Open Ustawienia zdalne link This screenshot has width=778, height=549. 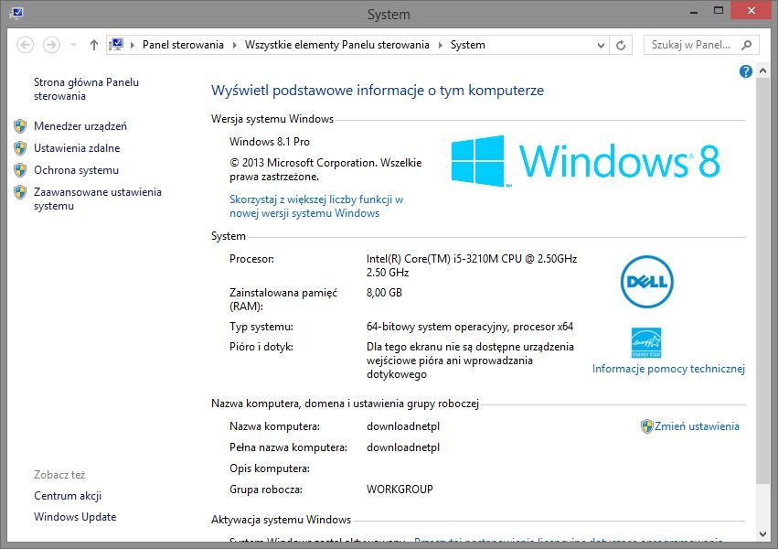[x=77, y=148]
